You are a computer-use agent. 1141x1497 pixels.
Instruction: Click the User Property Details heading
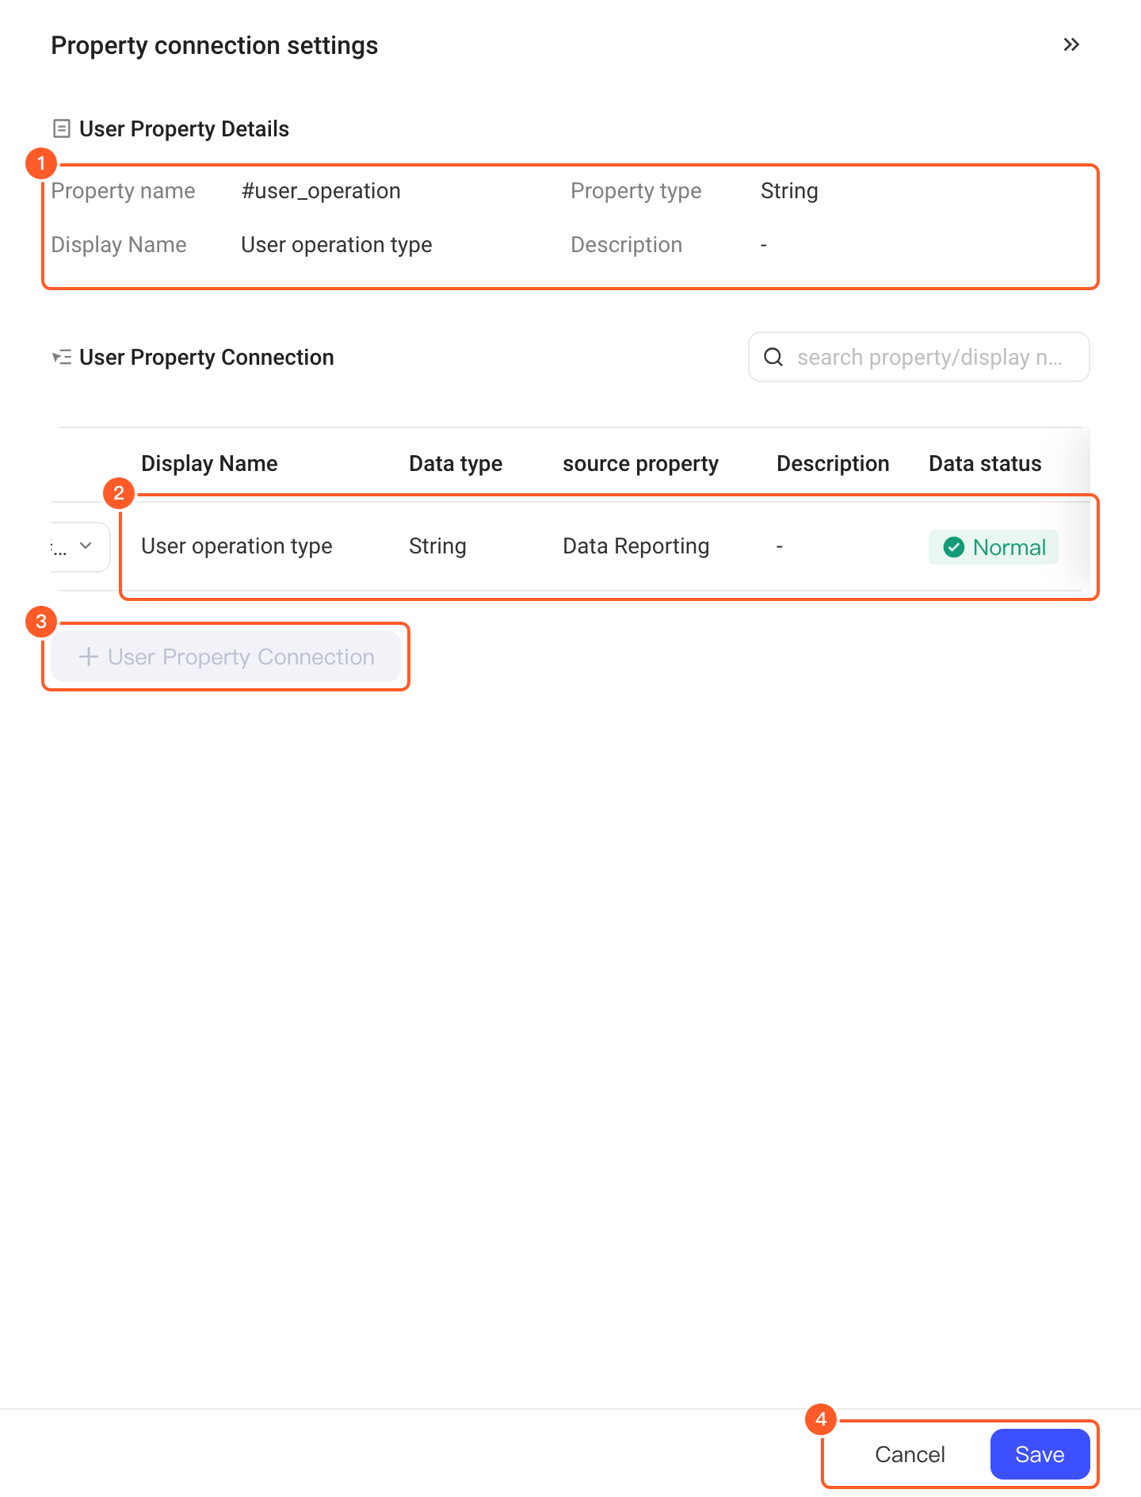pos(184,128)
